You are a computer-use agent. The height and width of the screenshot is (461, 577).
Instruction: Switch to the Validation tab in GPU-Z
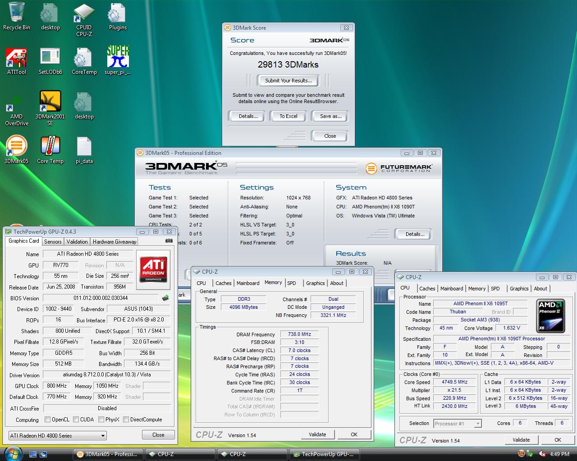coord(77,242)
